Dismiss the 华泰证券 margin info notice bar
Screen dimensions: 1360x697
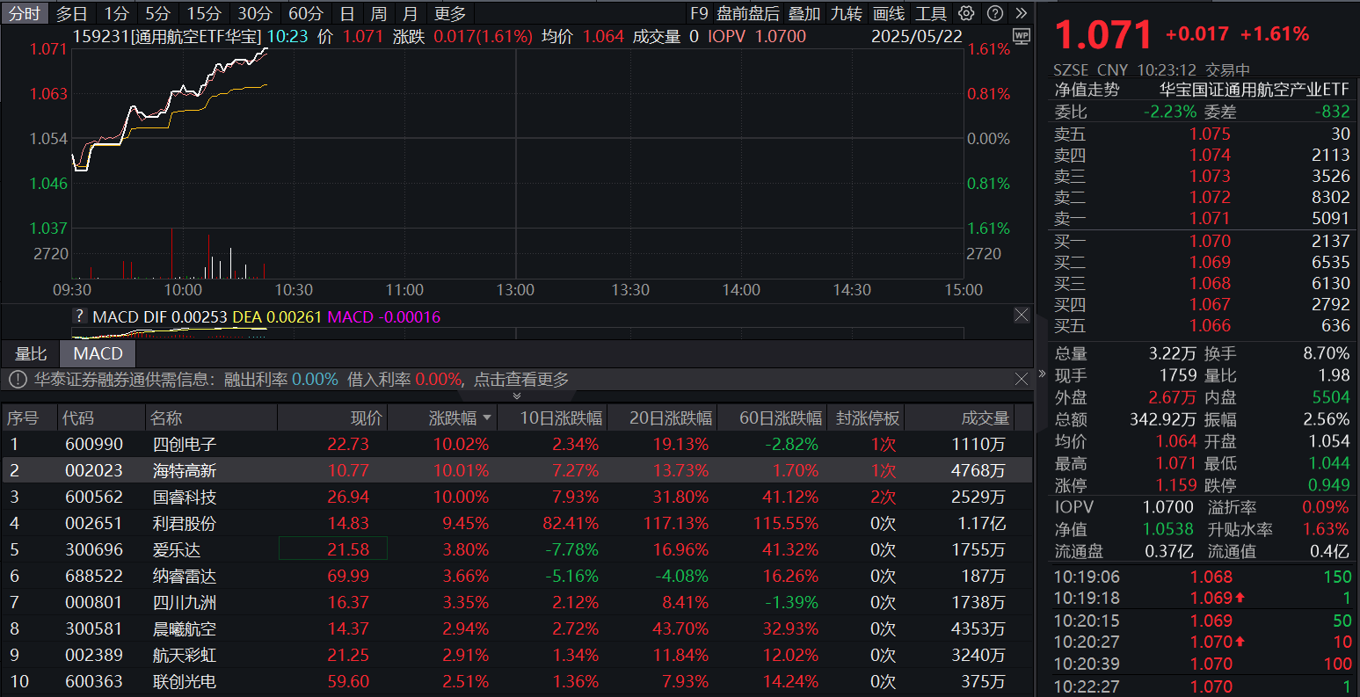[x=1021, y=380]
